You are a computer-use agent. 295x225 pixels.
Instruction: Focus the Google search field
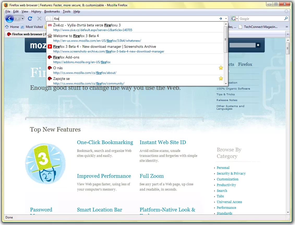[x=261, y=19]
